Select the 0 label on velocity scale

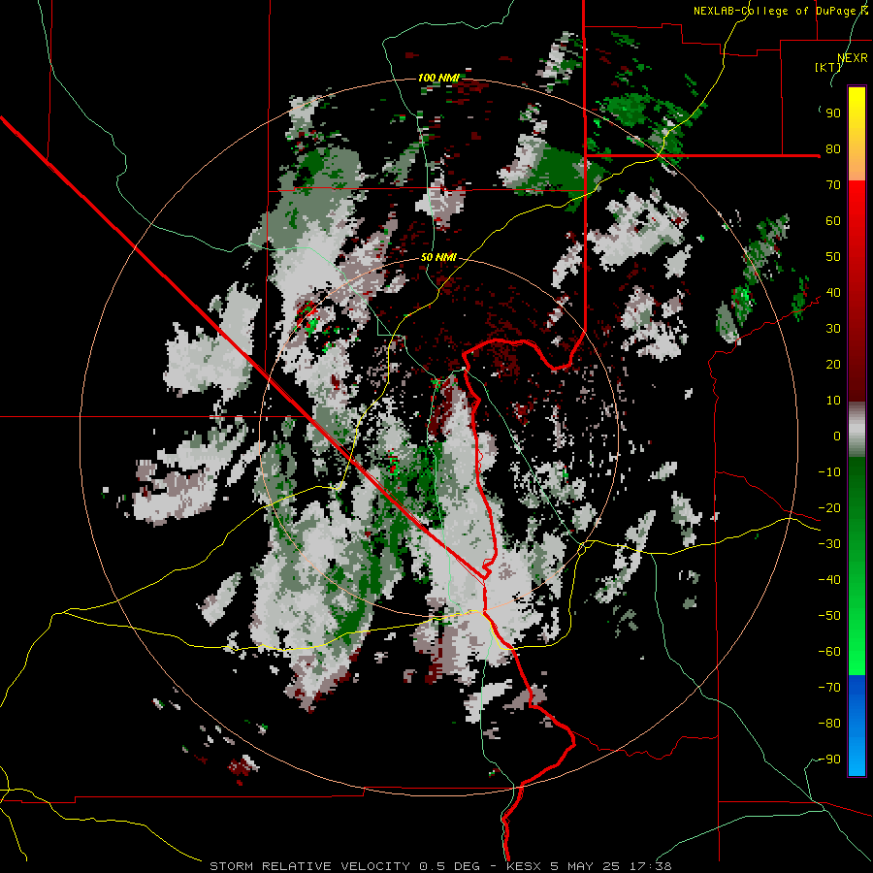click(837, 436)
